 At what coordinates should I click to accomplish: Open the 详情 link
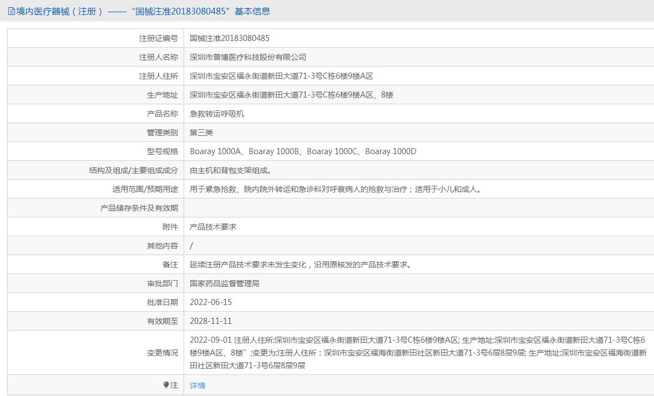197,385
